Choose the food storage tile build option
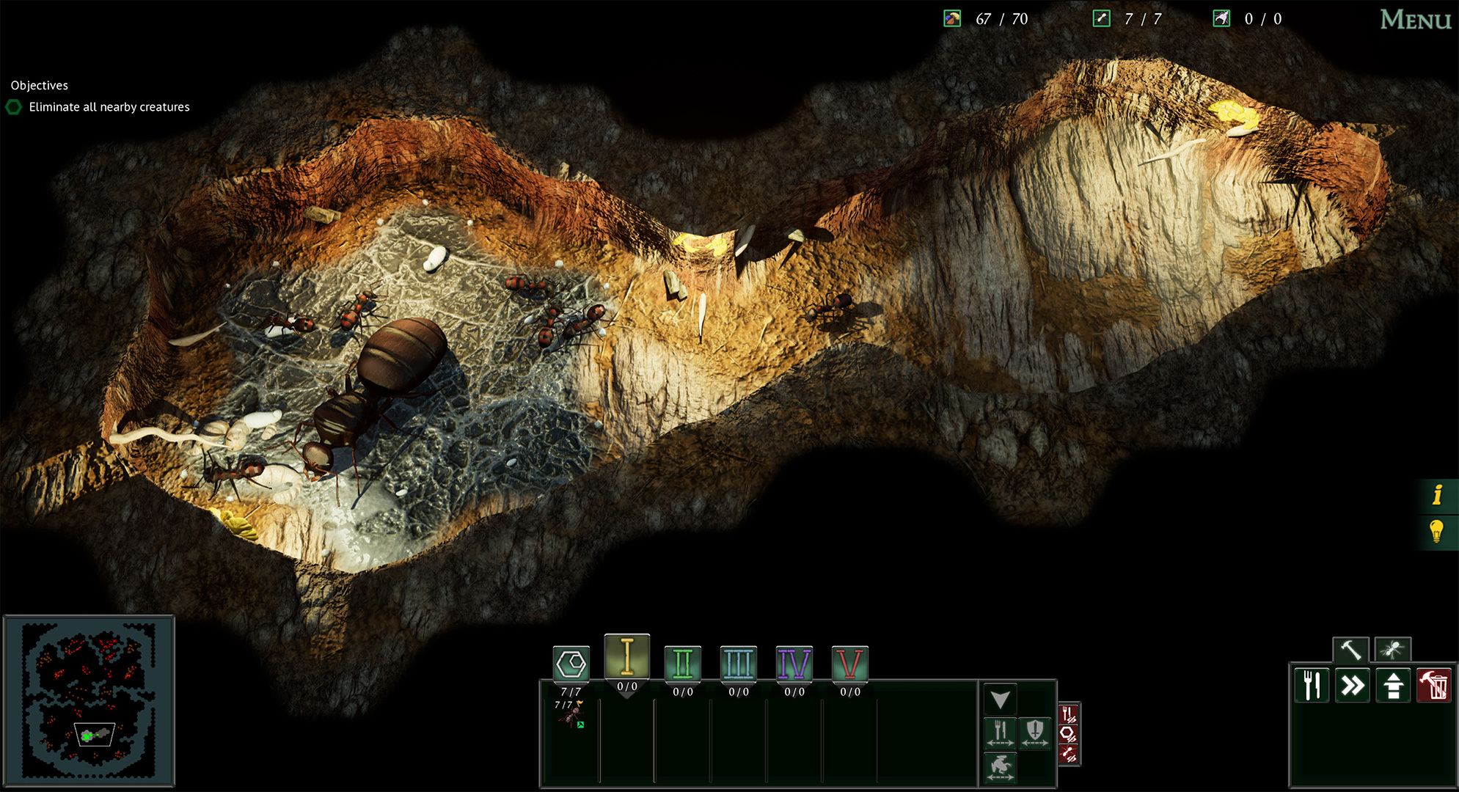Image resolution: width=1459 pixels, height=792 pixels. tap(1312, 686)
